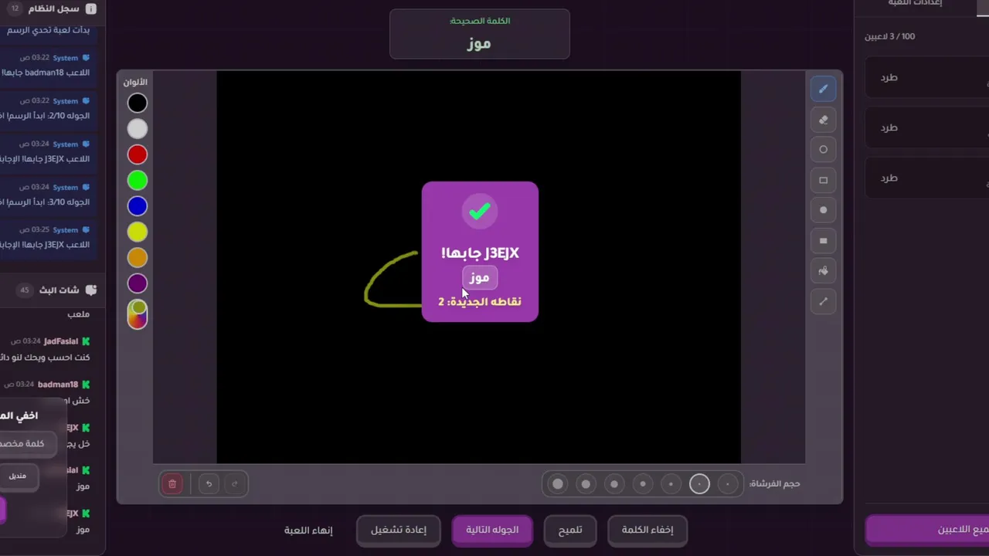Click the الجوله 2/10 system log entry
The image size is (989, 556).
coord(46,108)
